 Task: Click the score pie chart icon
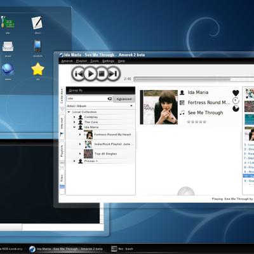click(x=236, y=109)
